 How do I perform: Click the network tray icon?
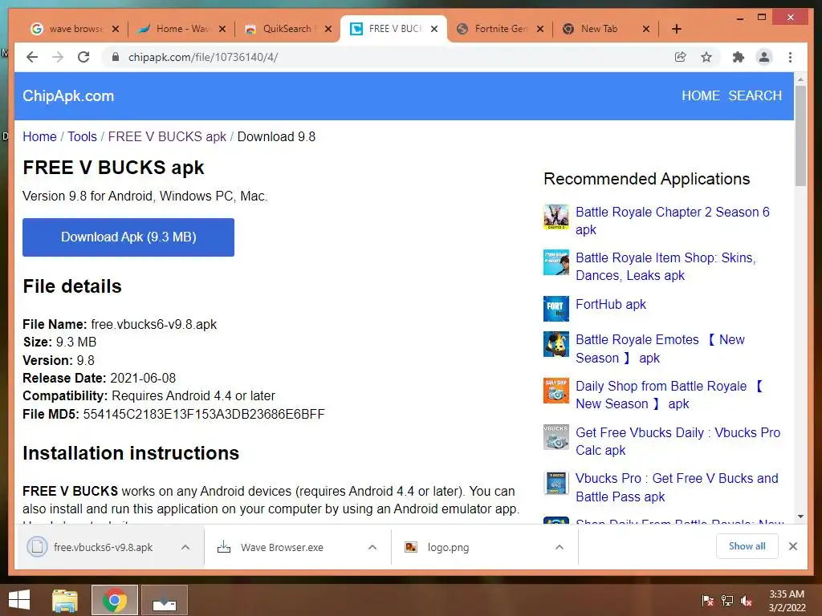coord(727,601)
